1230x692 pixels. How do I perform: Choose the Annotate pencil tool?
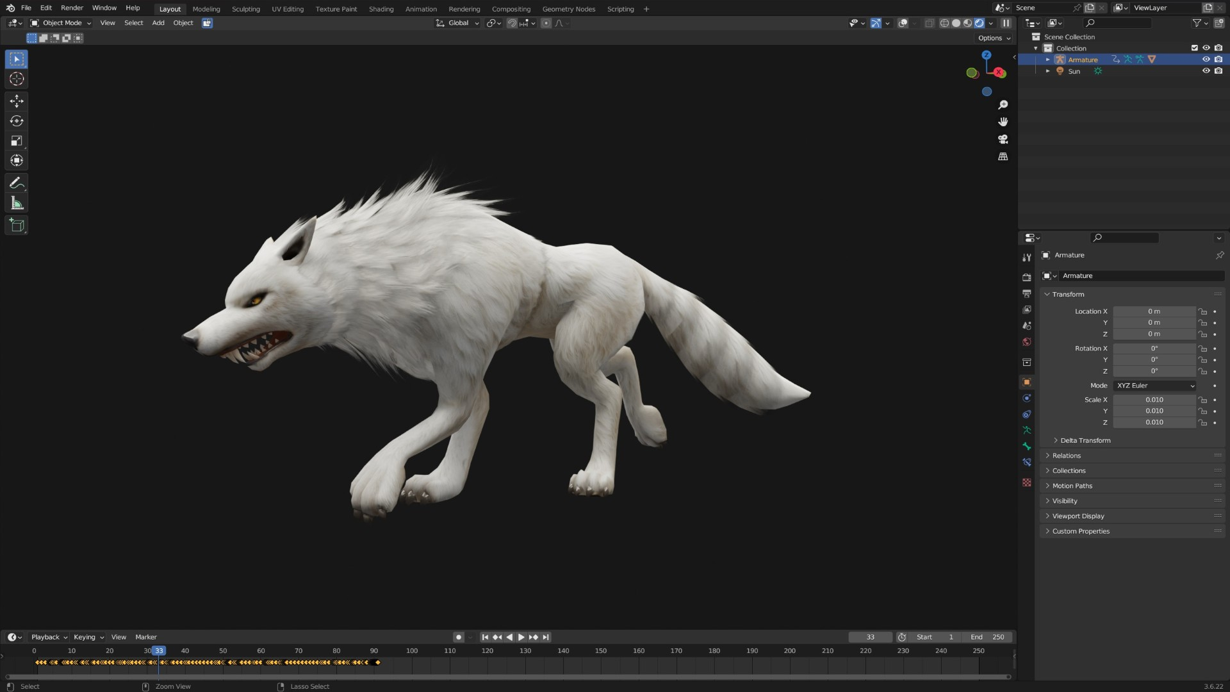[x=17, y=183]
